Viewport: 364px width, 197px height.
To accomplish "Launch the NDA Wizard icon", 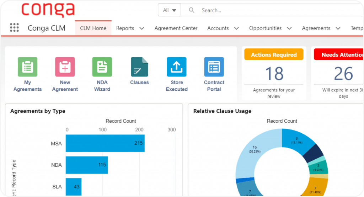I will [x=102, y=67].
